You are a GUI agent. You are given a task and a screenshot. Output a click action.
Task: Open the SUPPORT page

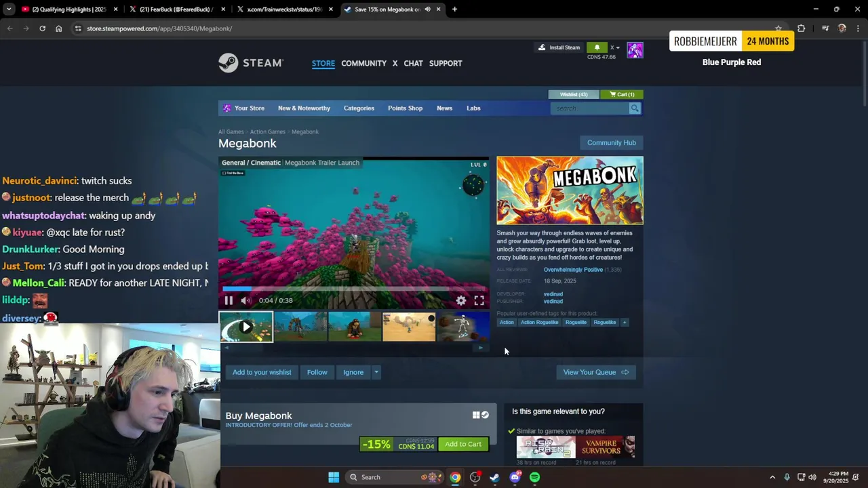(446, 64)
